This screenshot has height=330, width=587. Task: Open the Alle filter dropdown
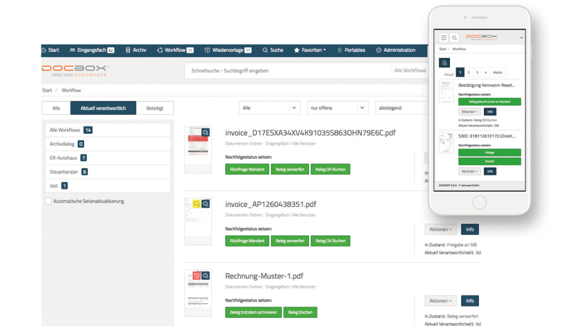(x=270, y=108)
